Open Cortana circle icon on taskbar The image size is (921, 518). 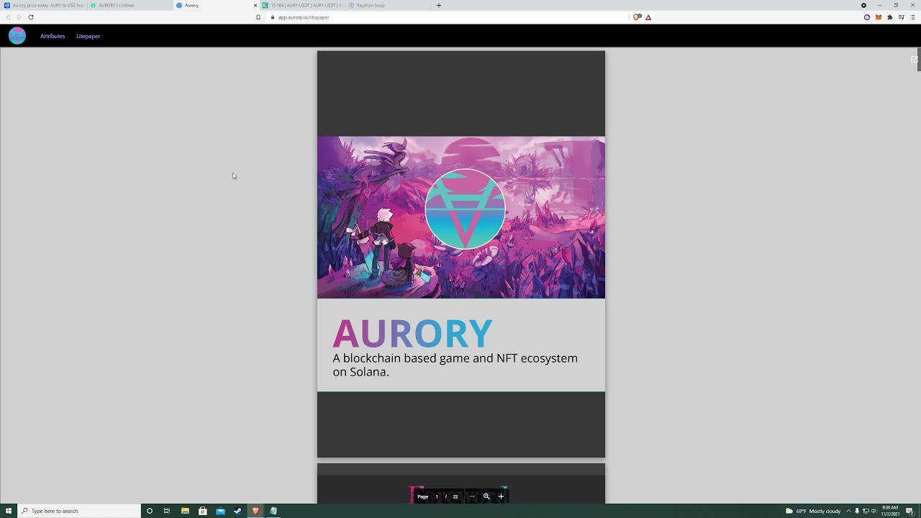150,511
